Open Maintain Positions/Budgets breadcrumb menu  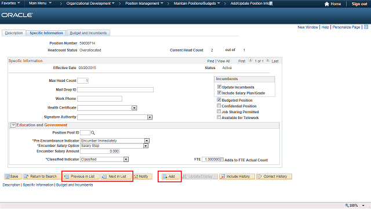[197, 3]
